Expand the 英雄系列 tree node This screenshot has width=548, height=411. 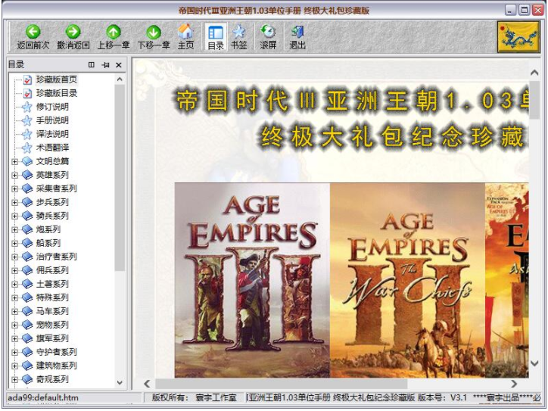[14, 175]
